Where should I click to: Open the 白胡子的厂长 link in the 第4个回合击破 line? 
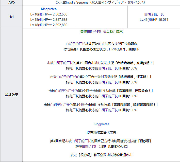(x=60, y=105)
